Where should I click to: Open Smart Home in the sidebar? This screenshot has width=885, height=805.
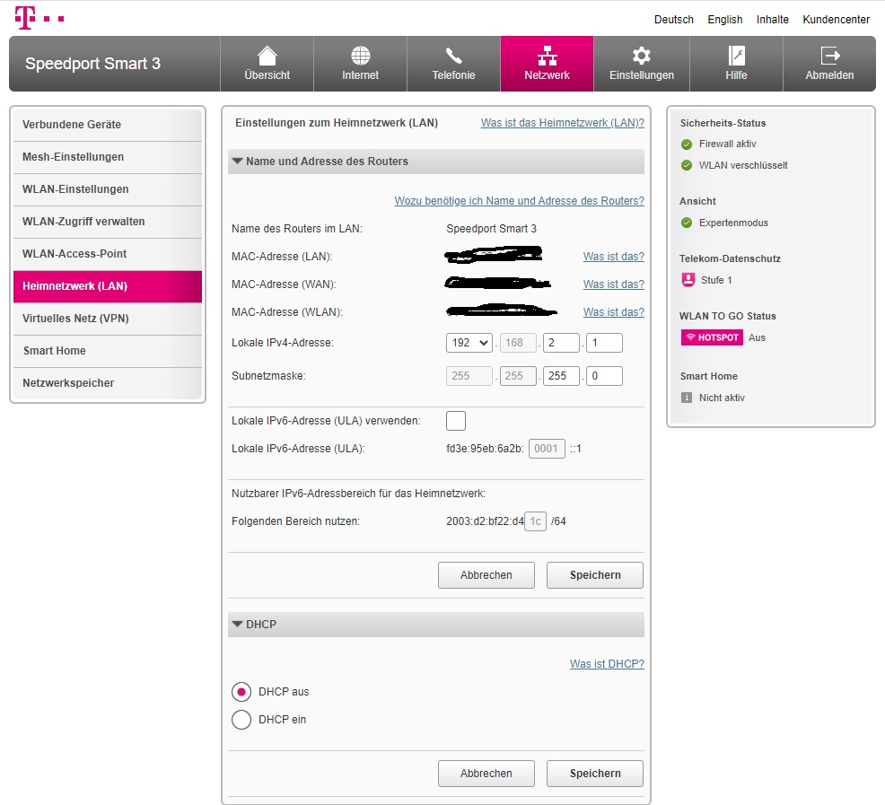107,351
